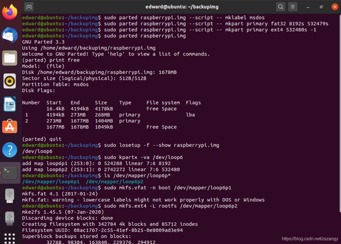The image size is (341, 244).
Task: Close the terminal window
Action: [335, 7]
